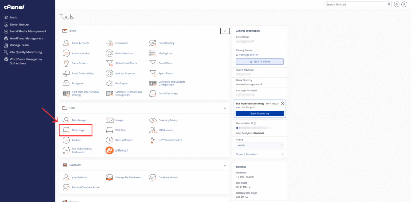Open the Disk Usage icon

click(x=66, y=130)
